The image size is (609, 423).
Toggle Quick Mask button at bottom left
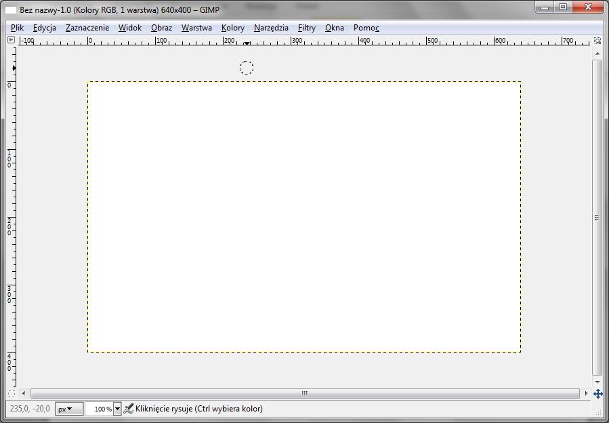pos(12,393)
